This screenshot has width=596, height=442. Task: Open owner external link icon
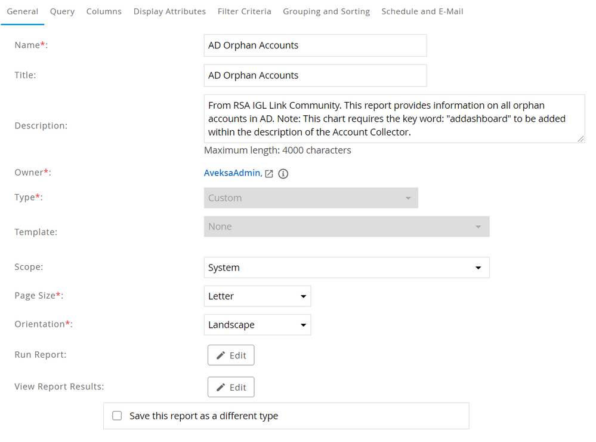tap(269, 174)
